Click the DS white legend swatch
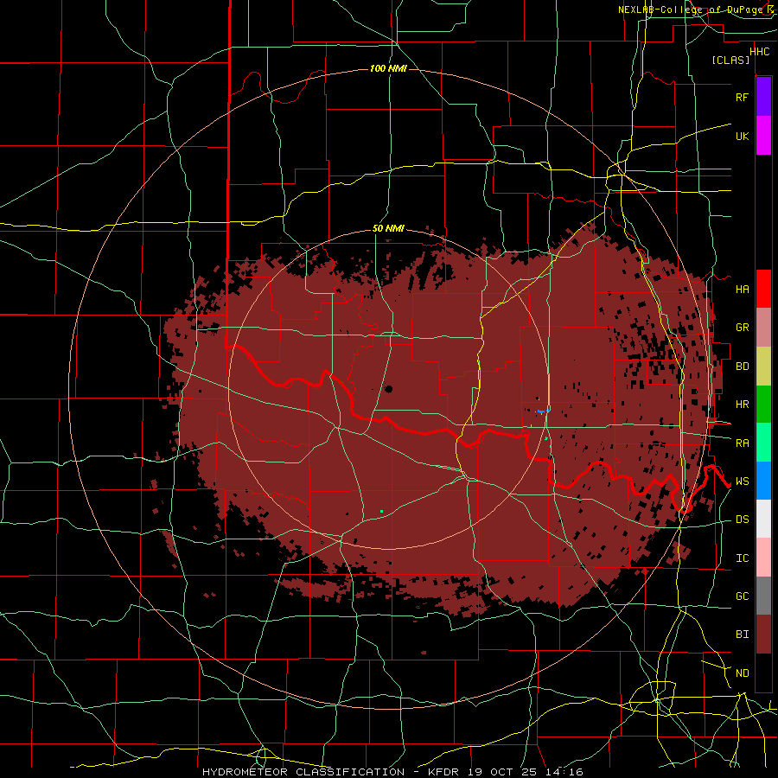Image resolution: width=778 pixels, height=778 pixels. (x=763, y=519)
